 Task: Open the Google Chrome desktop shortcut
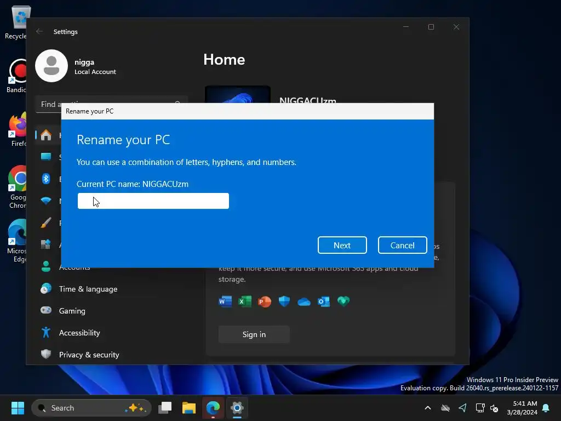[17, 187]
